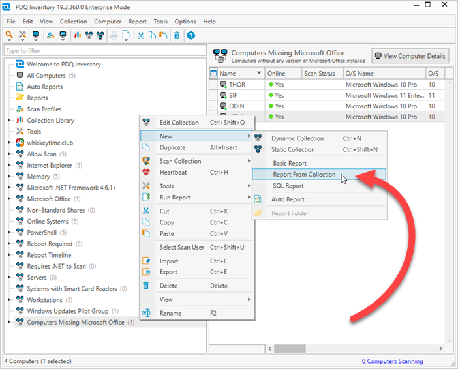458x369 pixels.
Task: Click the O/S Name column header
Action: (384, 73)
